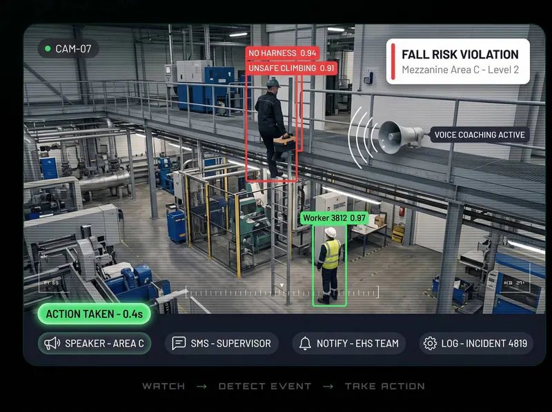Viewport: 552px width, 412px height.
Task: Activate the SPEAKER - AREA C action
Action: click(95, 344)
